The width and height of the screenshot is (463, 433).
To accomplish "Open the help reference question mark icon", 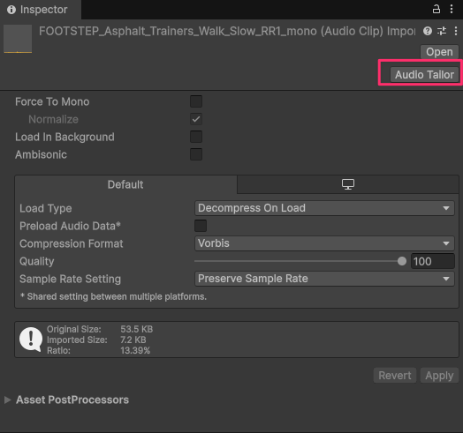I will pyautogui.click(x=428, y=31).
